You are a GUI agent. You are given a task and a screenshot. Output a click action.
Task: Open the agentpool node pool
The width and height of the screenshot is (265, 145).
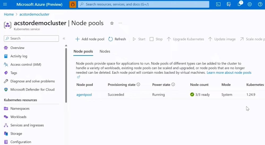click(x=84, y=95)
